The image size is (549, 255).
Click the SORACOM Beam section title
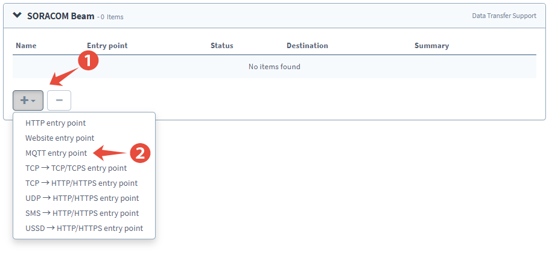pyautogui.click(x=61, y=16)
